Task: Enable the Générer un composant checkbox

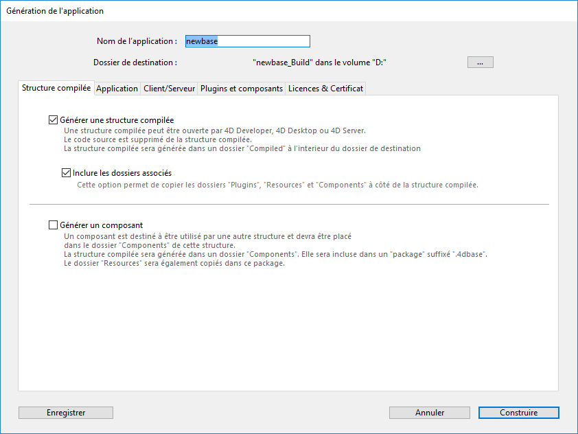Action: pos(54,225)
